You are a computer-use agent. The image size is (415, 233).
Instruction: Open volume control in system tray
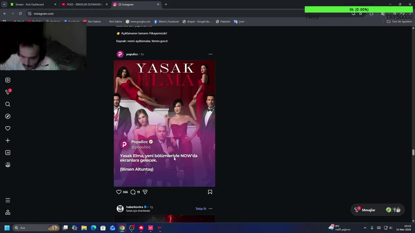pyautogui.click(x=390, y=228)
